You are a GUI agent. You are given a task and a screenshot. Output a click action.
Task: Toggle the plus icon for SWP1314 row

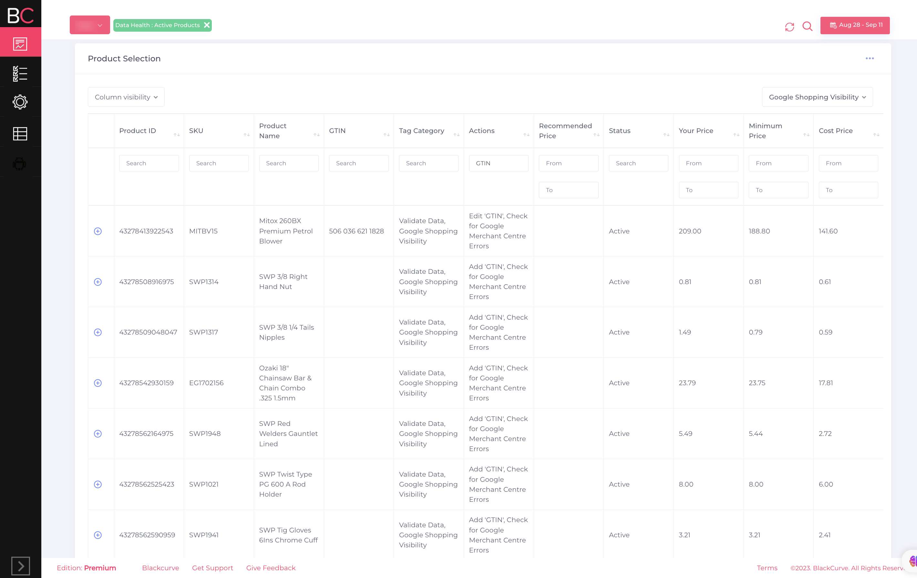point(98,281)
